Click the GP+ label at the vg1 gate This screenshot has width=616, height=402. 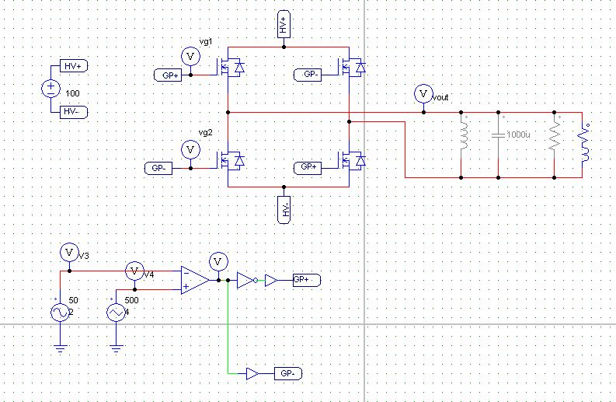coord(168,75)
